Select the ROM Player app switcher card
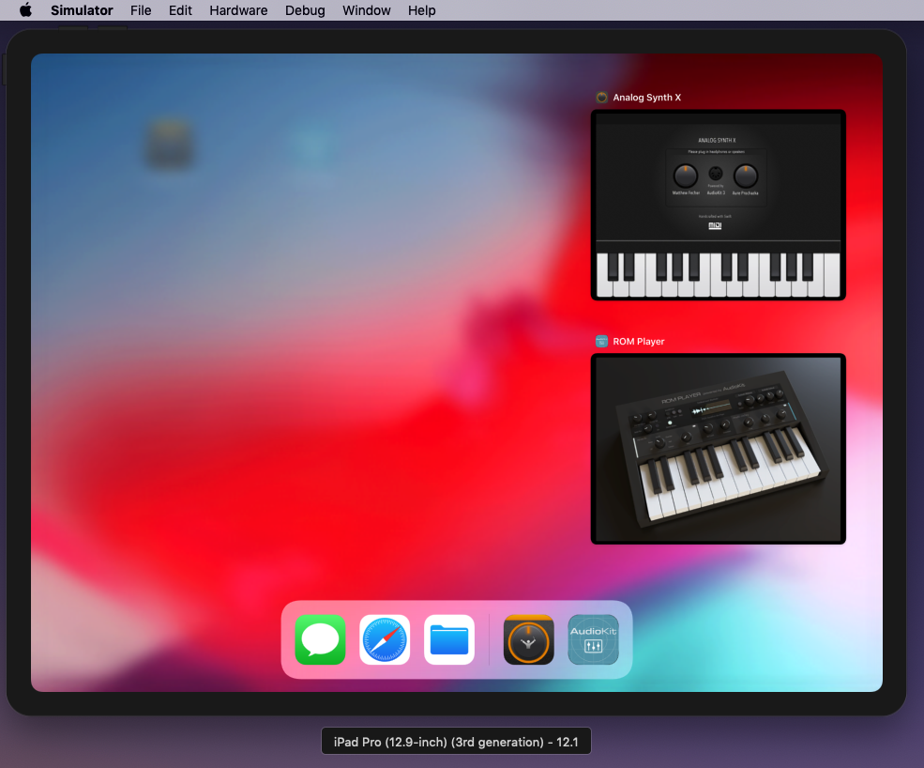 click(x=719, y=449)
